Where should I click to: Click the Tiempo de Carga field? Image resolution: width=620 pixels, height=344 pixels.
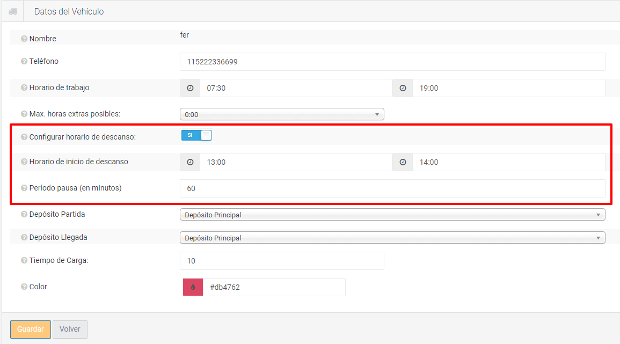pyautogui.click(x=282, y=261)
